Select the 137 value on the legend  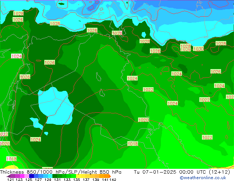pos(86,180)
